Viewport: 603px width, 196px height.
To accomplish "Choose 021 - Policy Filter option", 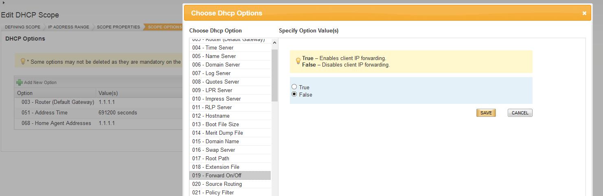I will [230, 192].
